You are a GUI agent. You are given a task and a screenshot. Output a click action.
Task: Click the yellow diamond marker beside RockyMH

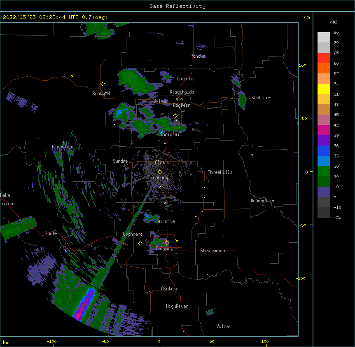pos(103,84)
